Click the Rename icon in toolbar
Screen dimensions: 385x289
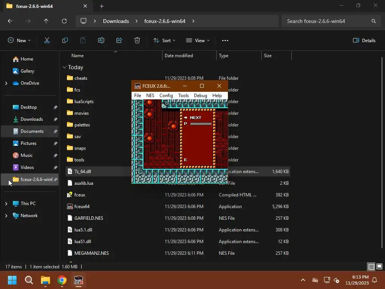(101, 41)
